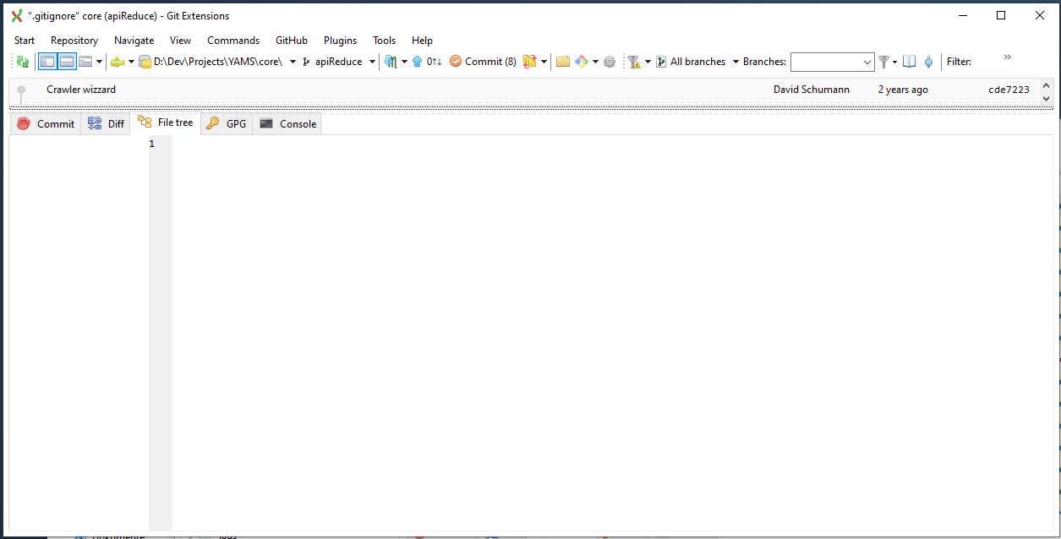Open the View menu
The width and height of the screenshot is (1061, 539).
[x=180, y=41]
